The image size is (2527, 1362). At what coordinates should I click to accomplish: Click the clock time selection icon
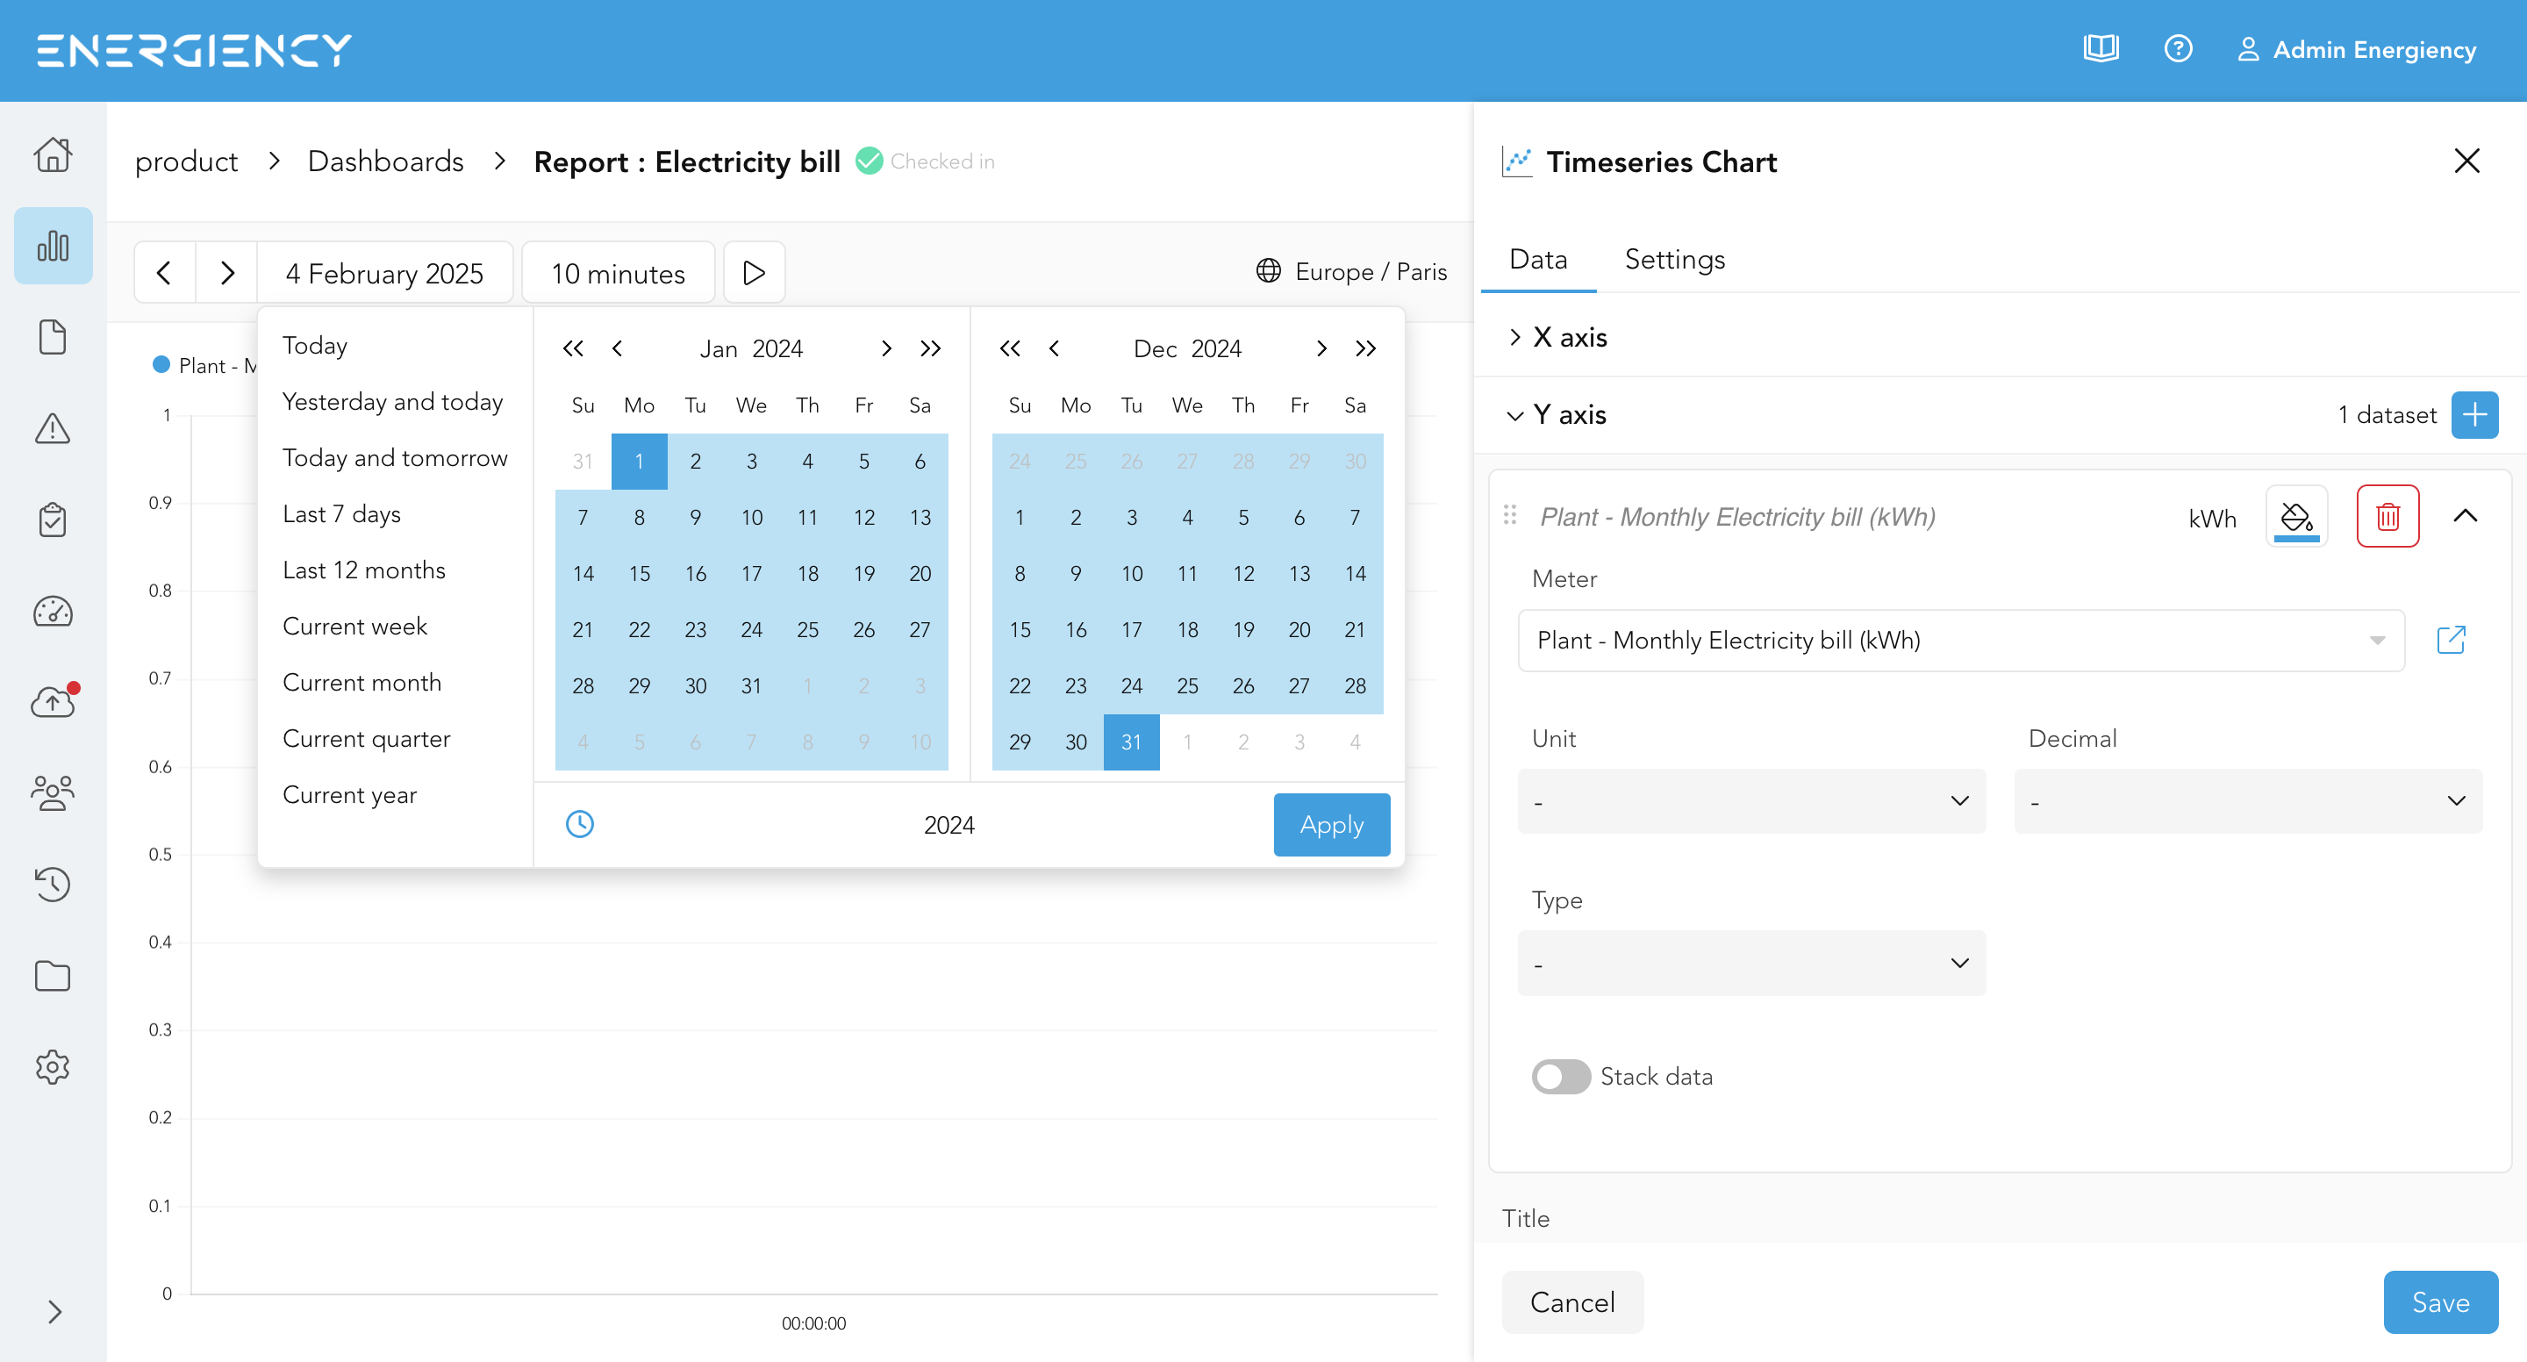click(580, 824)
